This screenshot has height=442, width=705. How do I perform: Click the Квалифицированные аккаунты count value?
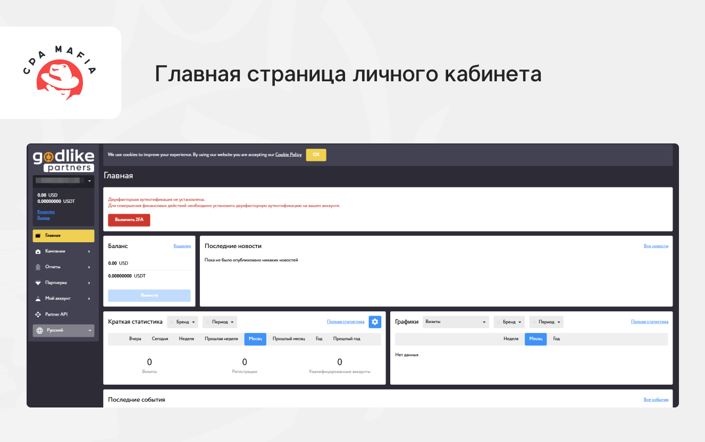[x=340, y=362]
